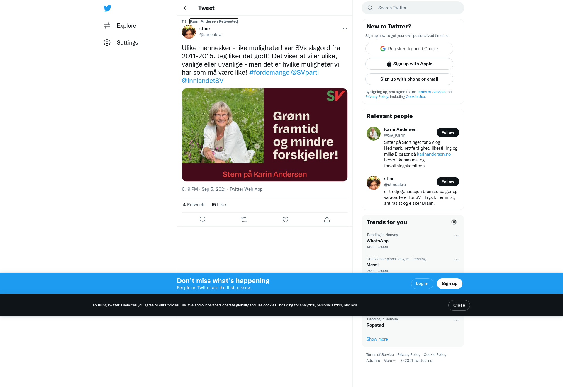Open the tweet's three-dot more menu
The width and height of the screenshot is (563, 387).
345,29
